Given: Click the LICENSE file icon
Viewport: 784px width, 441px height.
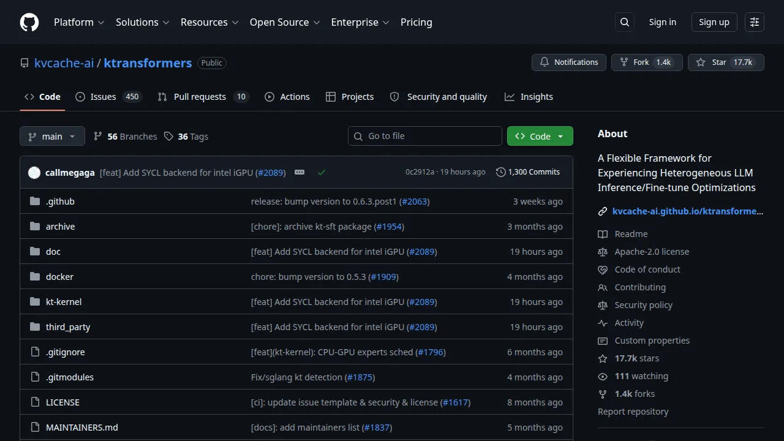Looking at the screenshot, I should click(35, 402).
